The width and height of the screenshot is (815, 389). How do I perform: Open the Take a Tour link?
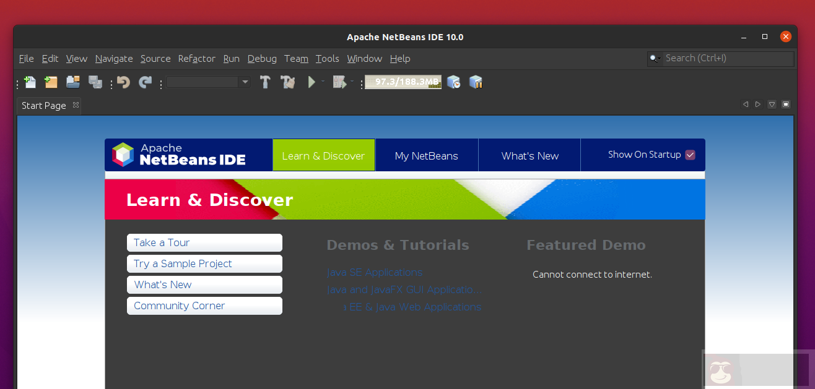[x=161, y=242]
